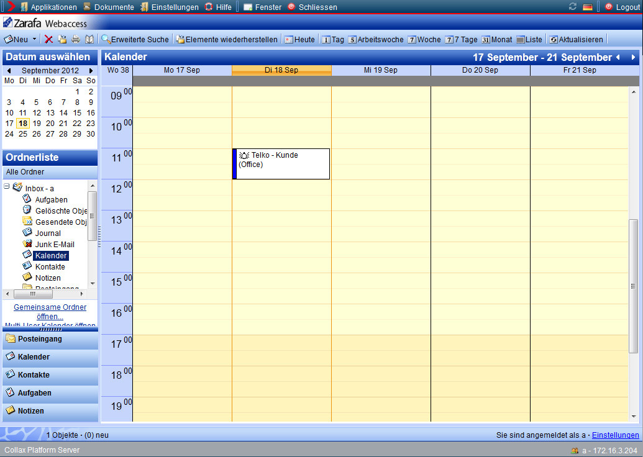Image resolution: width=643 pixels, height=457 pixels.
Task: Switch to Monat view
Action: pyautogui.click(x=497, y=39)
